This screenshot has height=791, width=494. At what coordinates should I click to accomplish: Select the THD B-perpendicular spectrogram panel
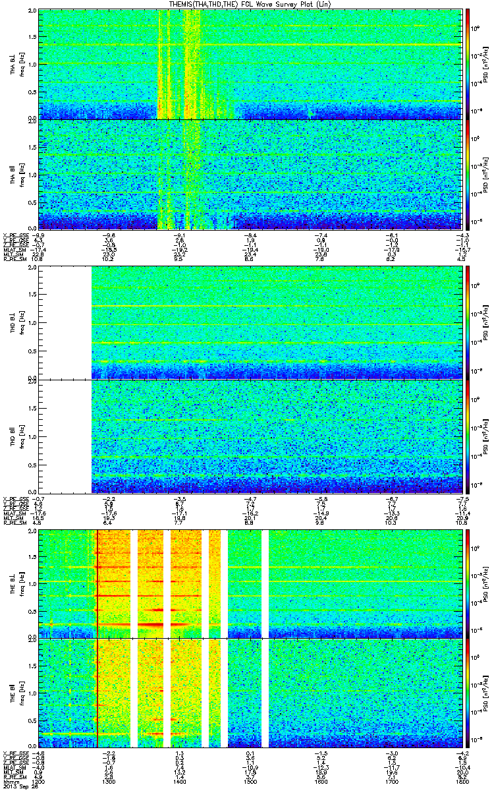pyautogui.click(x=249, y=322)
